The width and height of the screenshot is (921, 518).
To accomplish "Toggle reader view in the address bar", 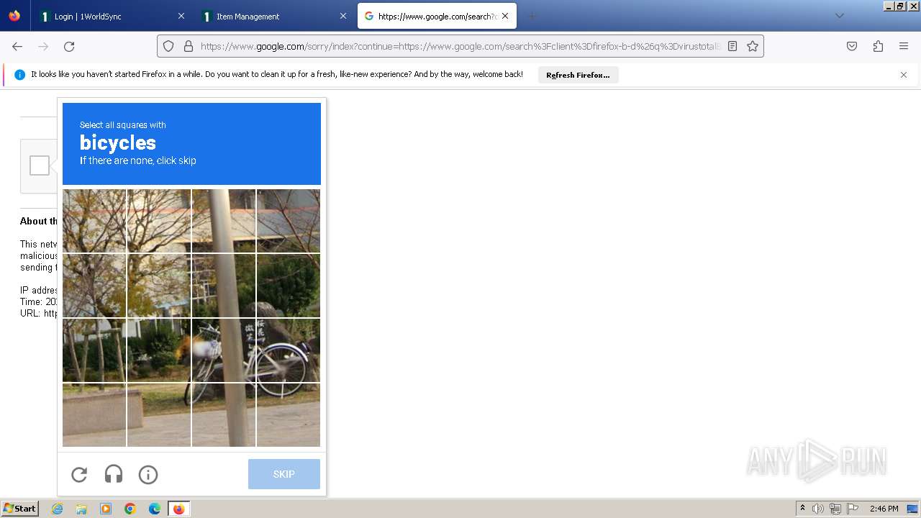I will (732, 46).
